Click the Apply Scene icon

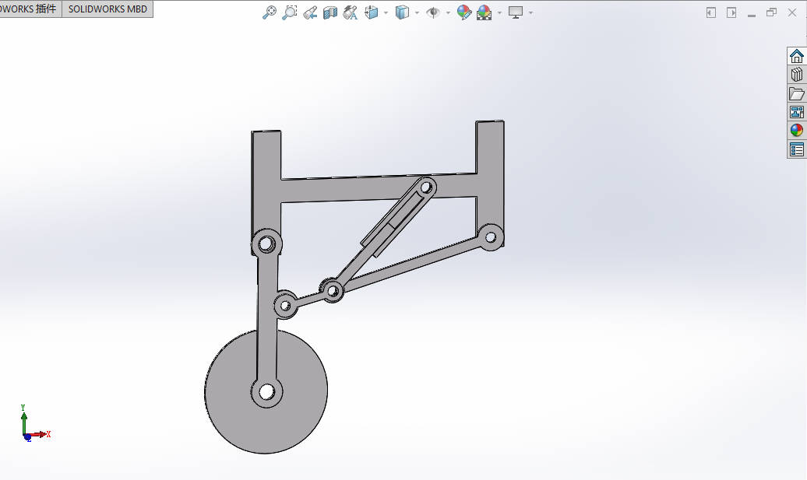[x=485, y=12]
